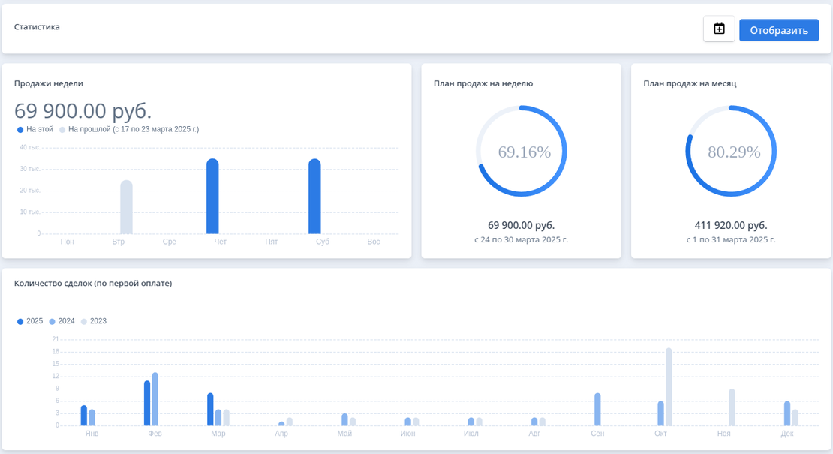The height and width of the screenshot is (454, 833).
Task: Open the calendar date picker icon
Action: point(719,29)
